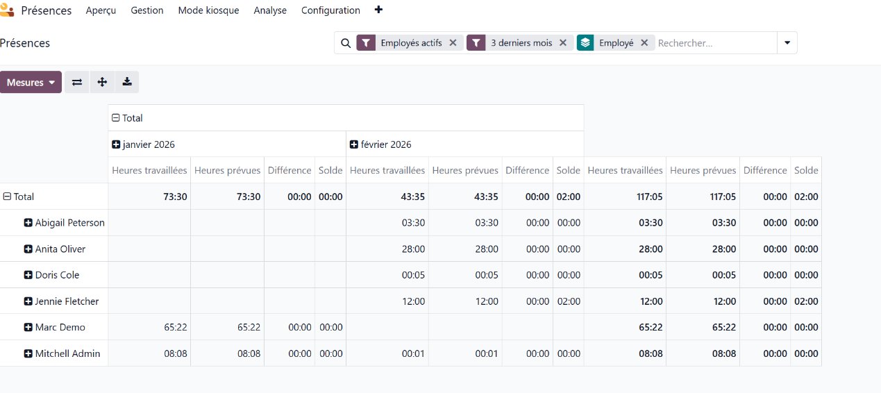Click the Total row's février 43:35 Heures prévues cell
Image resolution: width=881 pixels, height=393 pixels.
point(465,196)
